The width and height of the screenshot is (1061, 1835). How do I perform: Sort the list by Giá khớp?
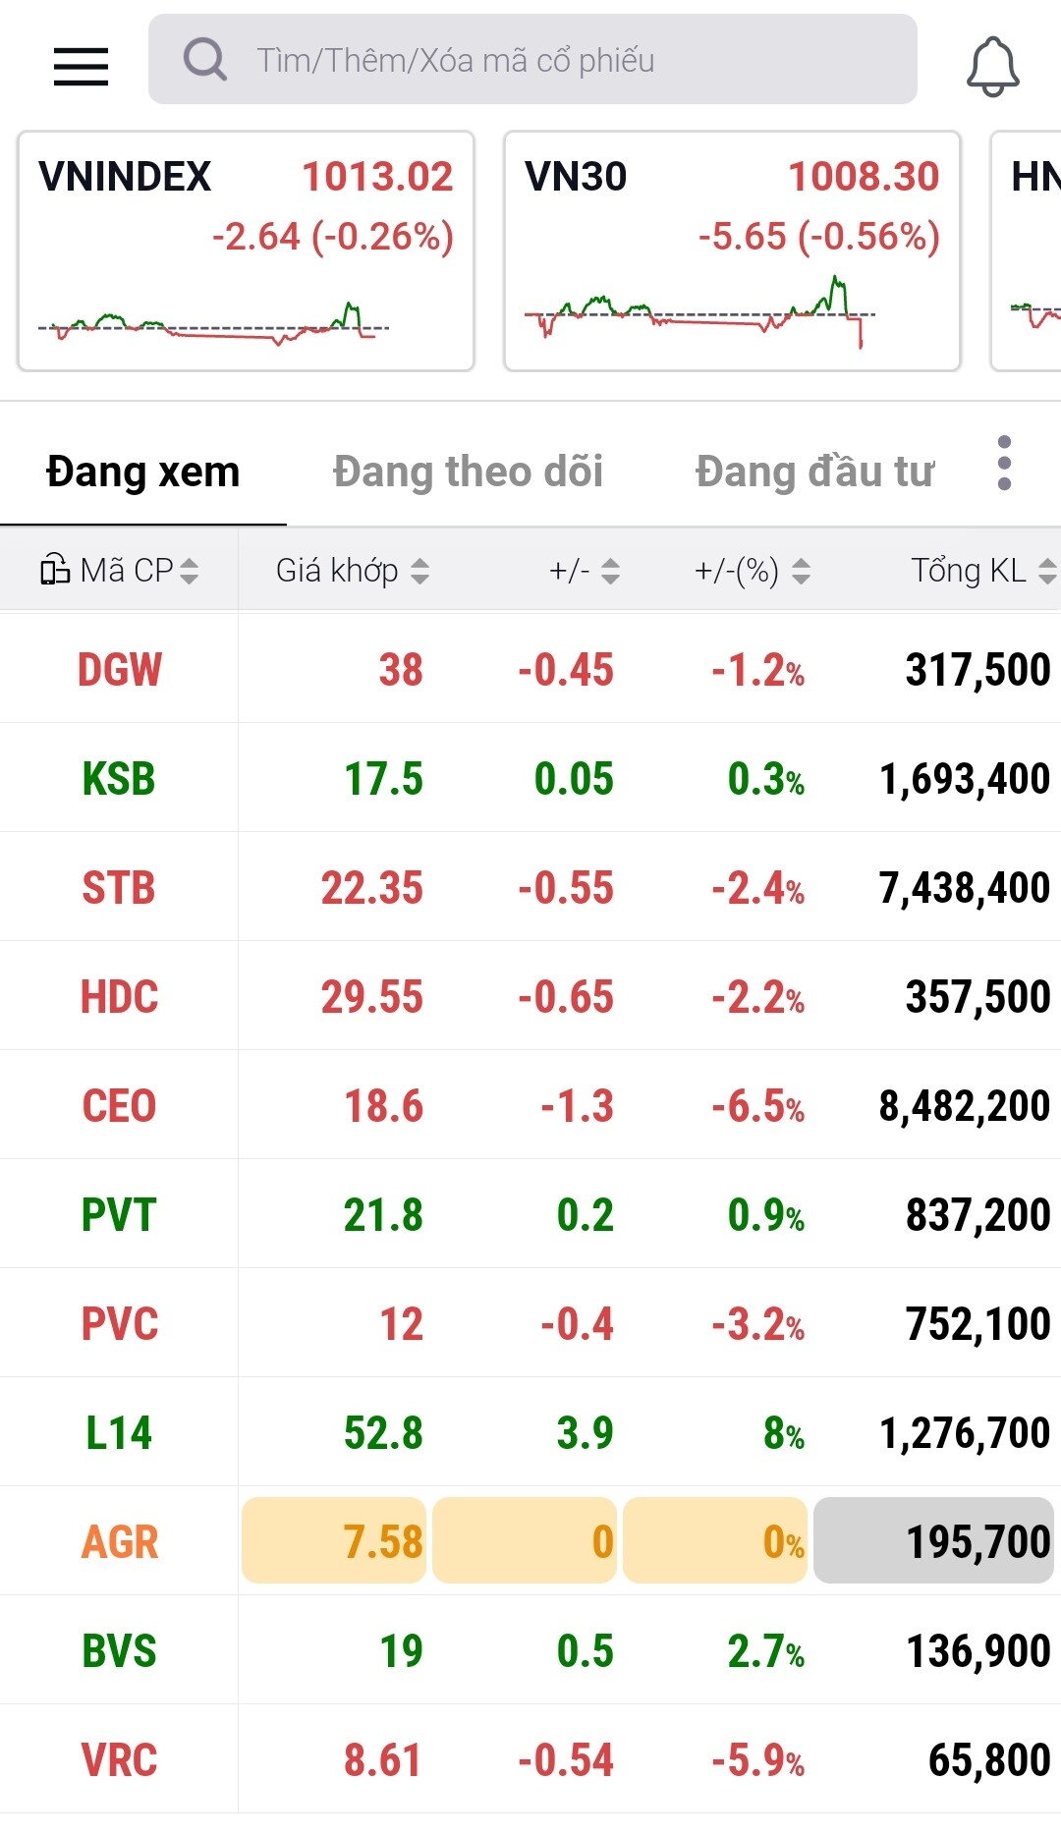419,571
